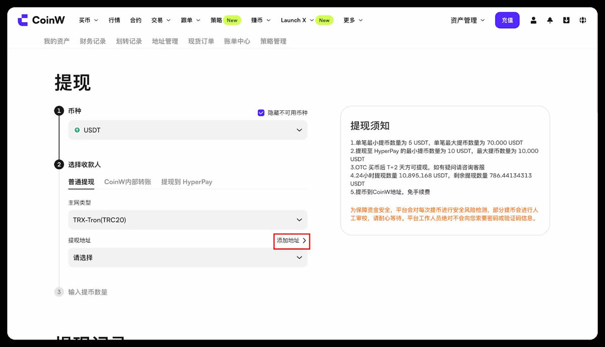Click the 充值 button
Screen dimensions: 605x347
pyautogui.click(x=507, y=20)
